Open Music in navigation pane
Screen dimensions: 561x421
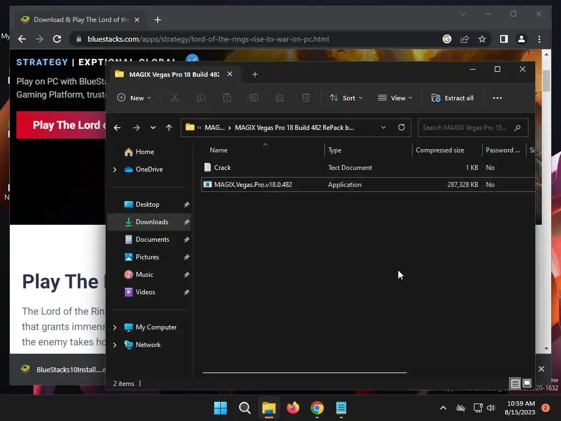[x=144, y=275]
